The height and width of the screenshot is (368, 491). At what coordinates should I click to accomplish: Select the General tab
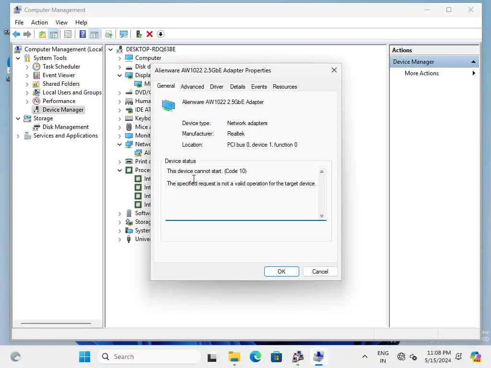[166, 86]
